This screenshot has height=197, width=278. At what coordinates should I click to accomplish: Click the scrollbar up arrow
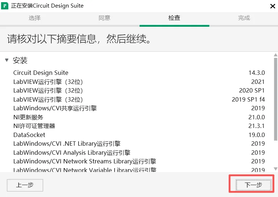coord(275,55)
